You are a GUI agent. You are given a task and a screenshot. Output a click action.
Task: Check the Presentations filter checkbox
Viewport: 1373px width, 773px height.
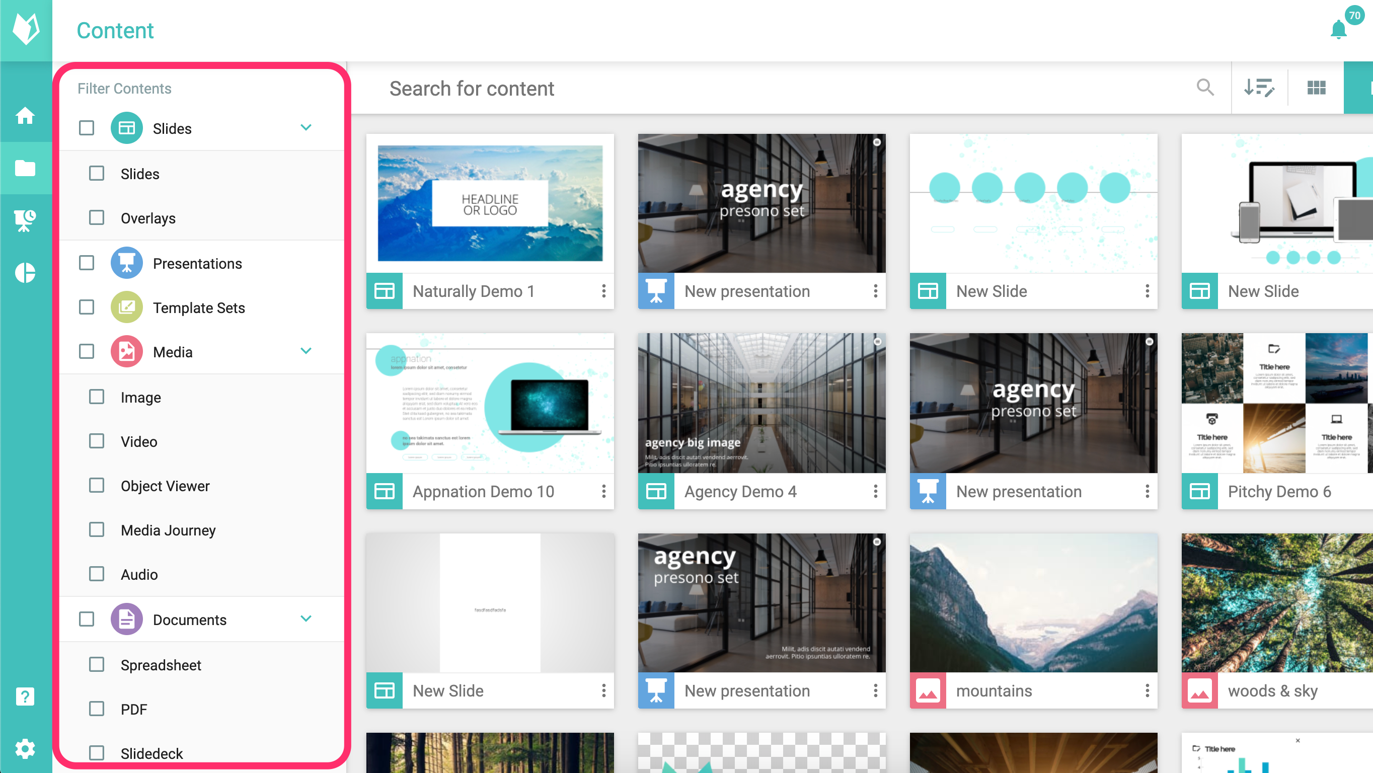pyautogui.click(x=87, y=263)
